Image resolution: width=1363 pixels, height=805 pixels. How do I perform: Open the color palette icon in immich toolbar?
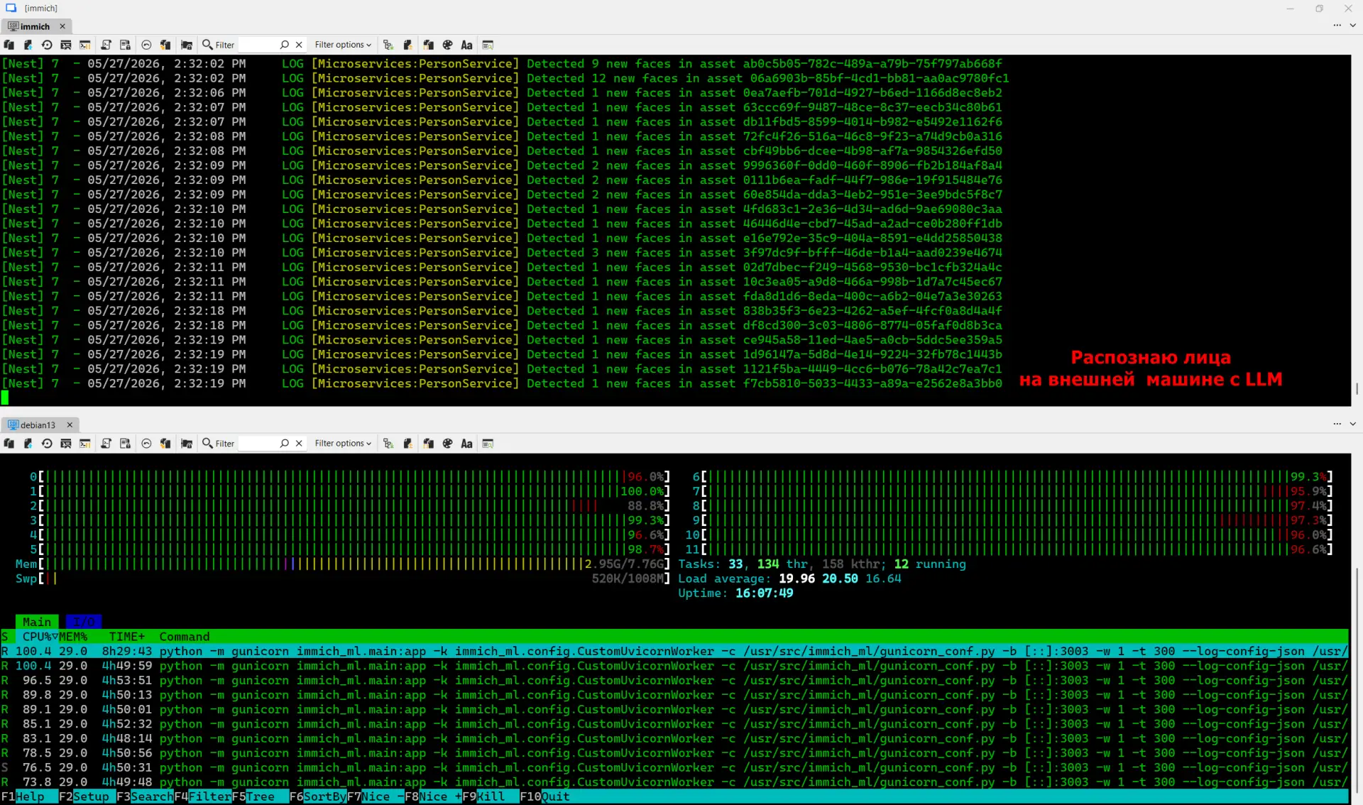(x=447, y=45)
